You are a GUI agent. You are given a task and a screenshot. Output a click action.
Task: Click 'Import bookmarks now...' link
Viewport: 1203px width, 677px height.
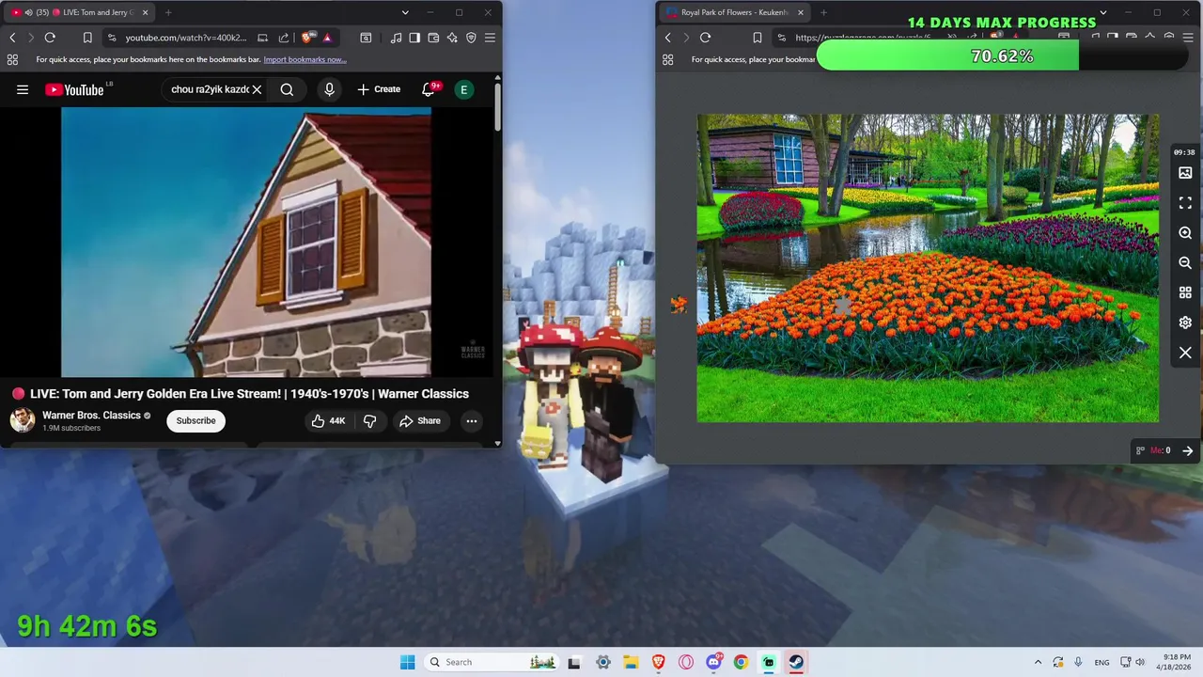click(305, 59)
